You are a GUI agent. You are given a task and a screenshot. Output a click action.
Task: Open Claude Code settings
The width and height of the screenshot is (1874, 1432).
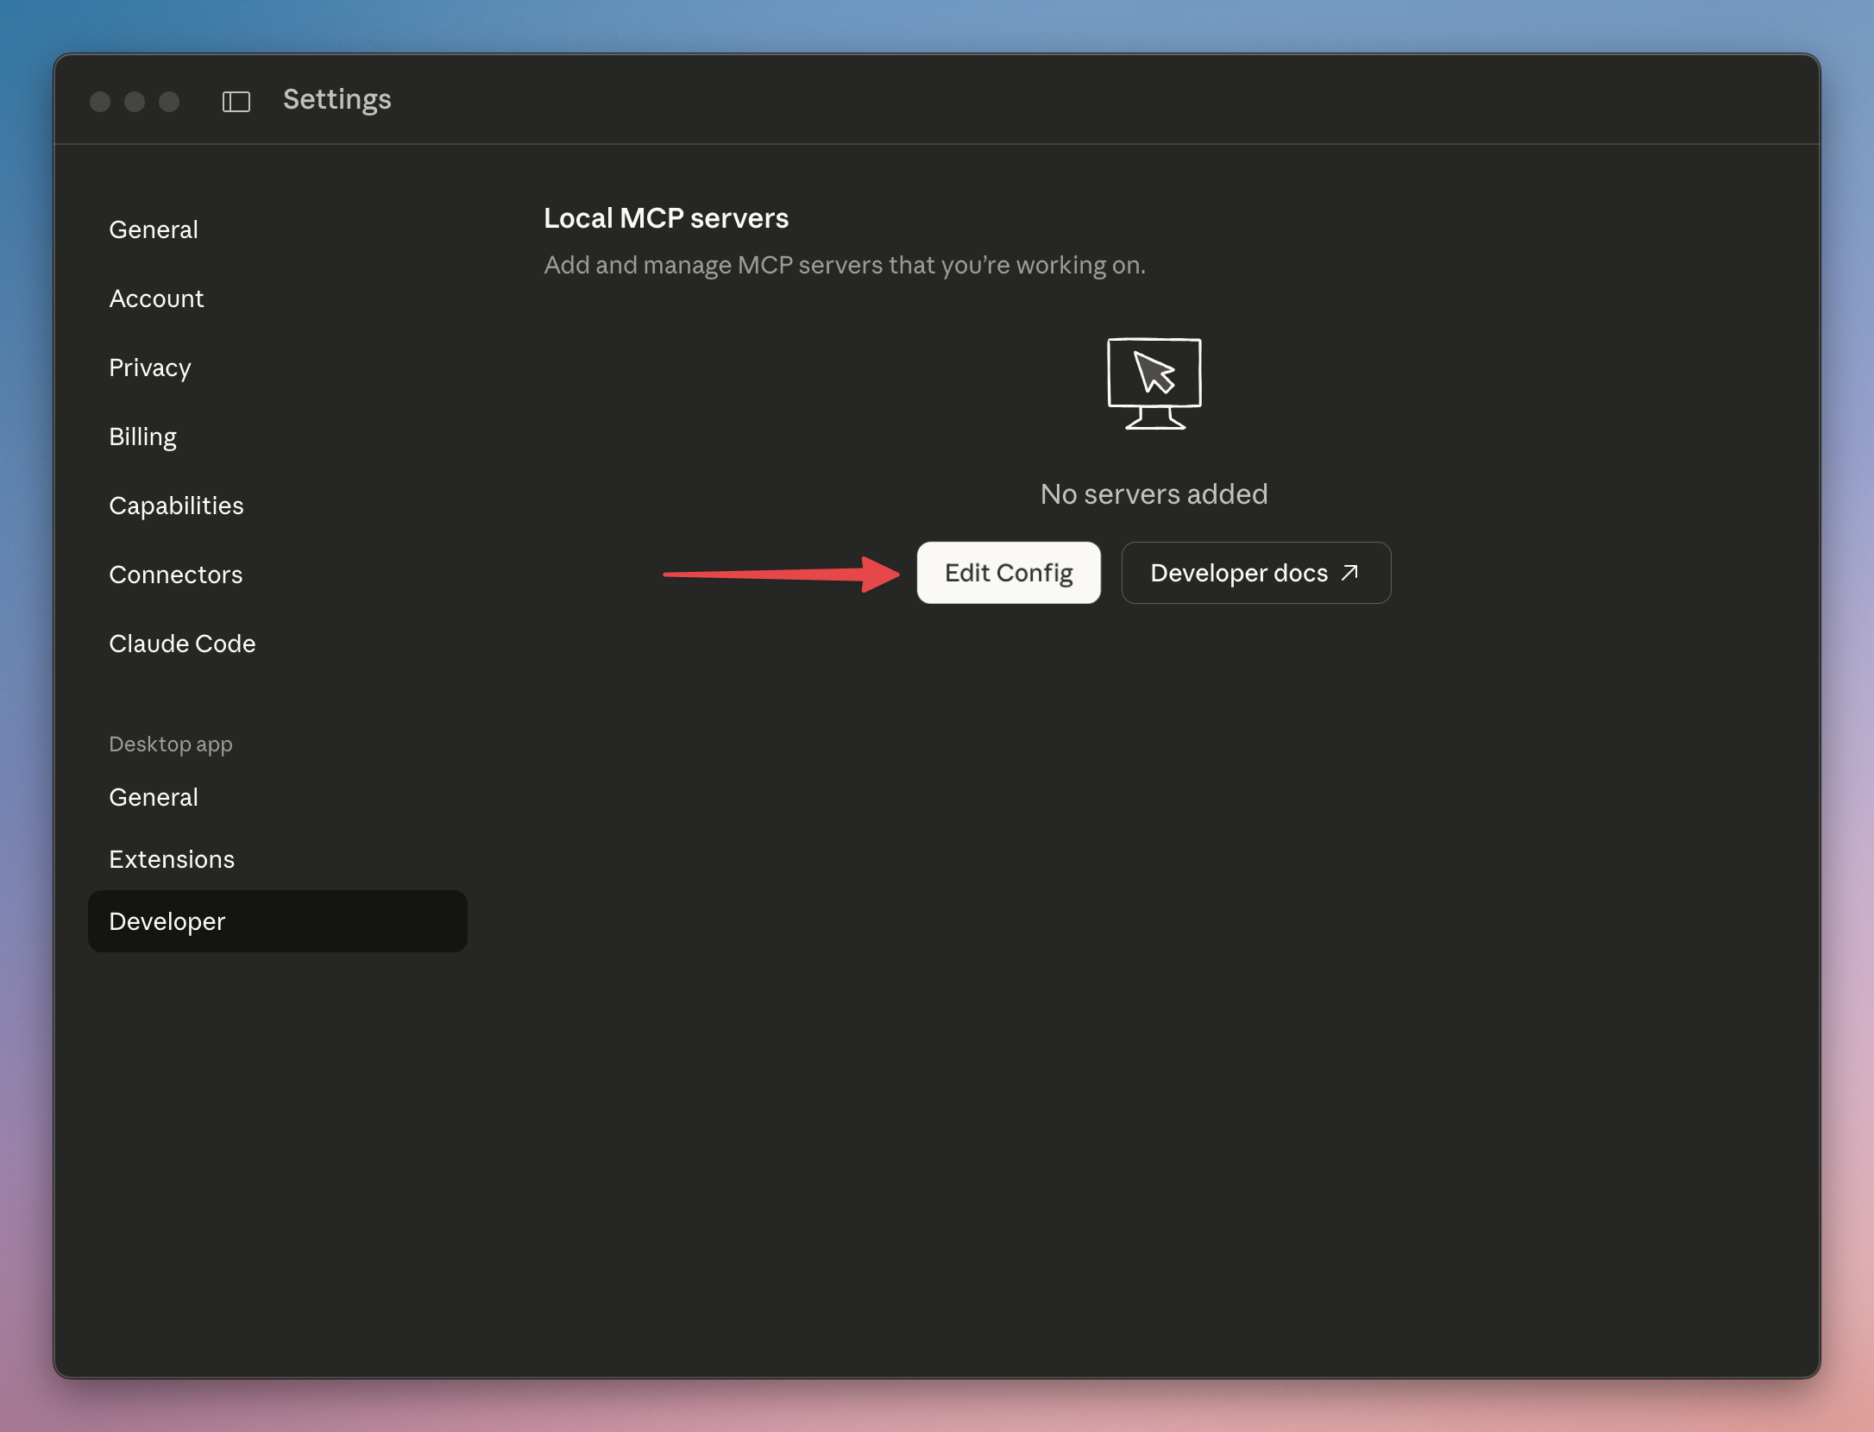tap(182, 644)
